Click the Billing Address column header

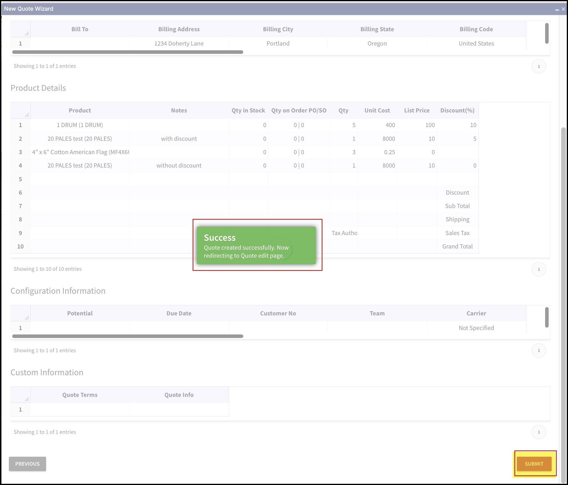point(179,29)
